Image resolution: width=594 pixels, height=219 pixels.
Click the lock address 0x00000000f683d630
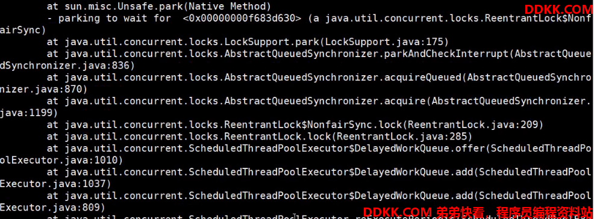(x=242, y=18)
